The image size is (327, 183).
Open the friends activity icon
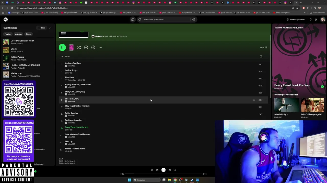pos(316,20)
